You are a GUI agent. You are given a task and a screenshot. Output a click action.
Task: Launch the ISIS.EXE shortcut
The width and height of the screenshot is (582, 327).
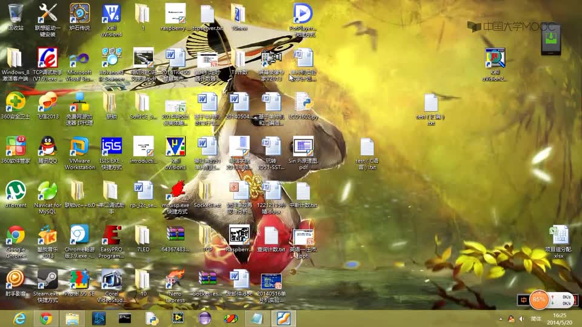[x=112, y=153]
